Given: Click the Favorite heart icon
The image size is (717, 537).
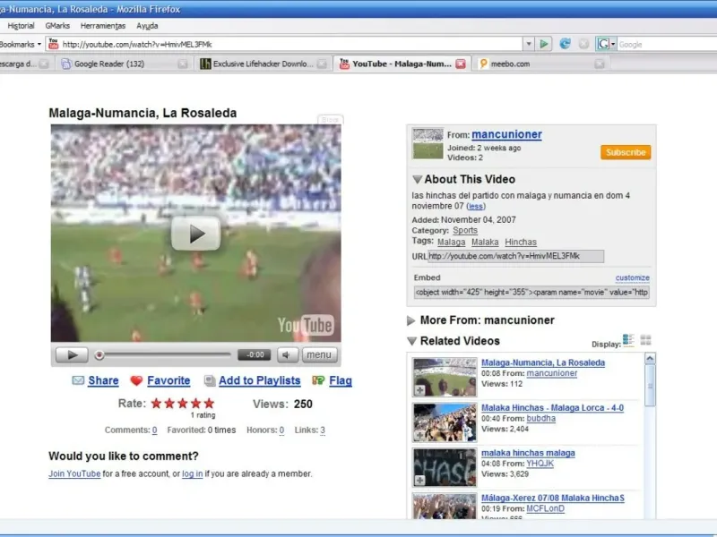Looking at the screenshot, I should coord(136,380).
